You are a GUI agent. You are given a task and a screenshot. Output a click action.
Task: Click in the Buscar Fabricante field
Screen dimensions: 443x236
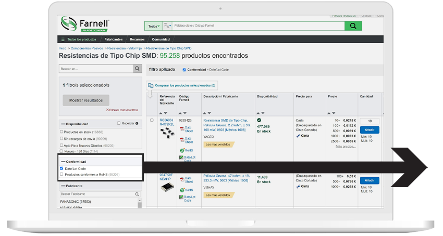tap(97, 194)
